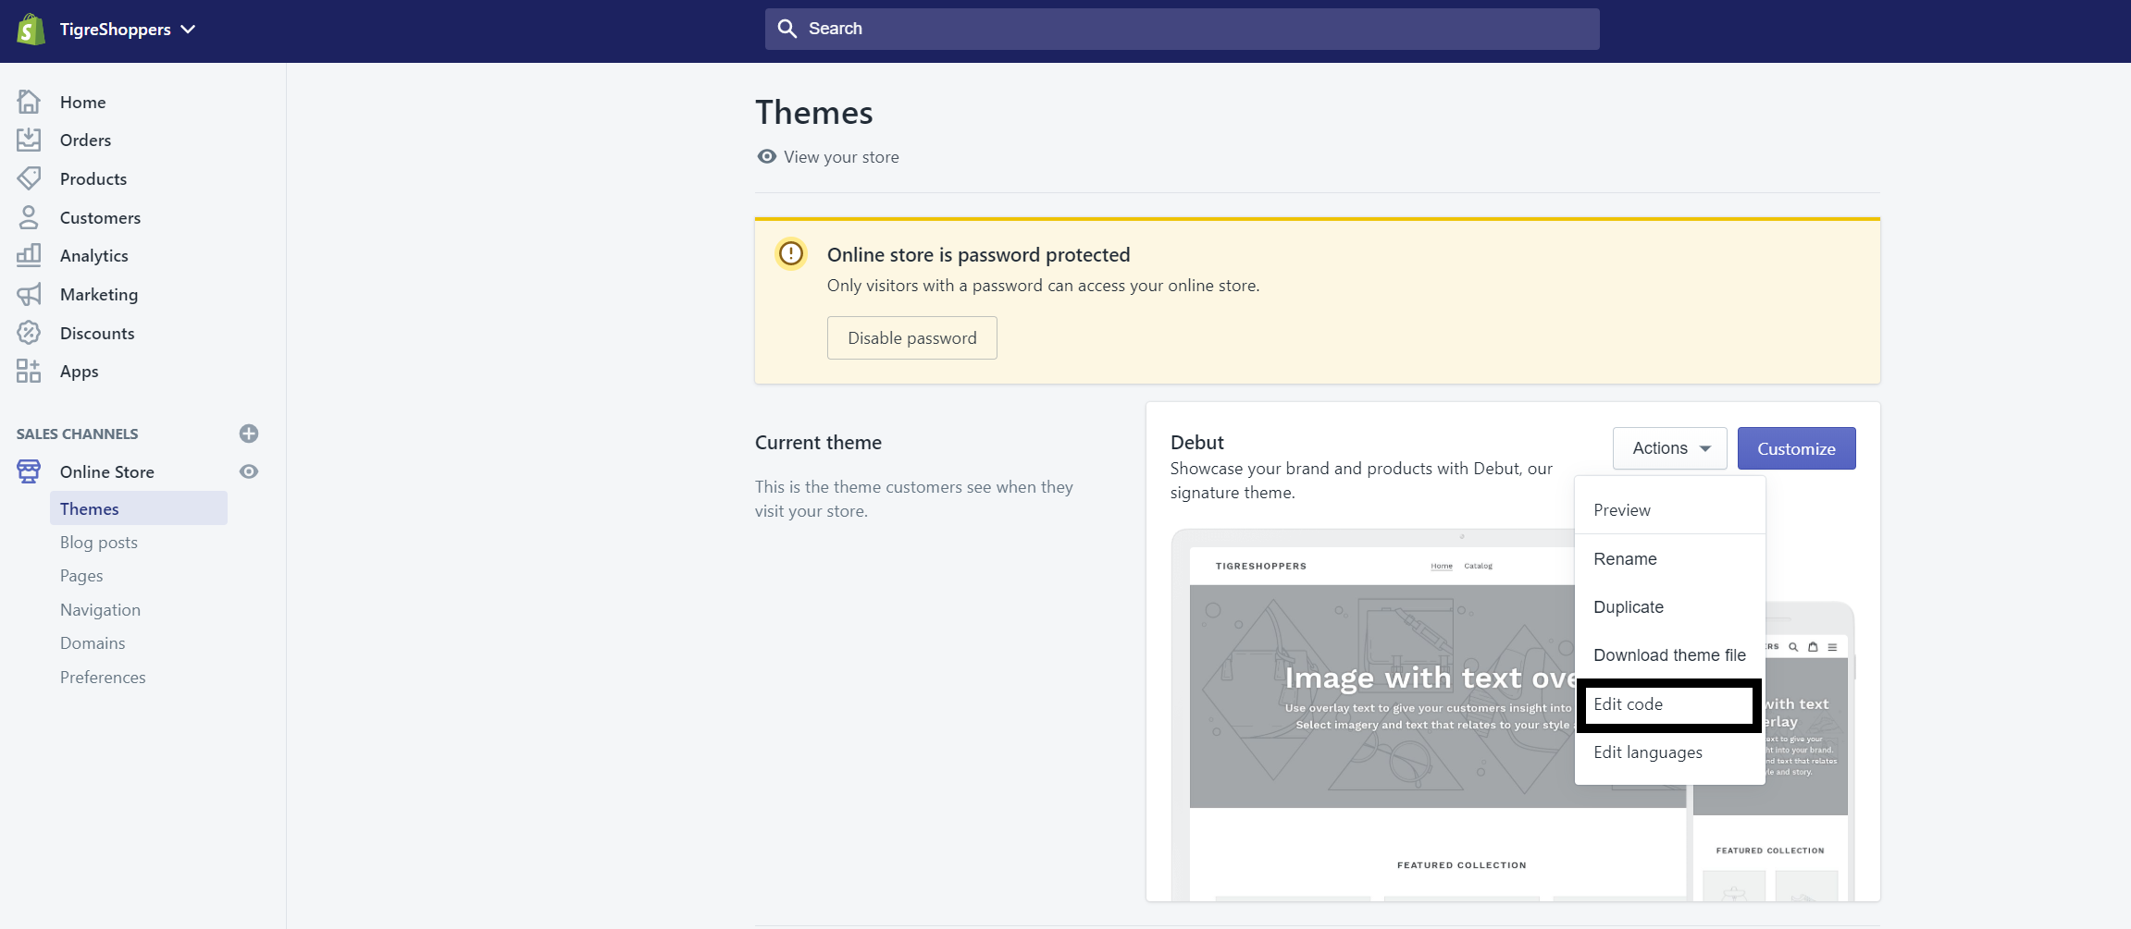Click the Apps icon
The height and width of the screenshot is (929, 2131).
[29, 371]
